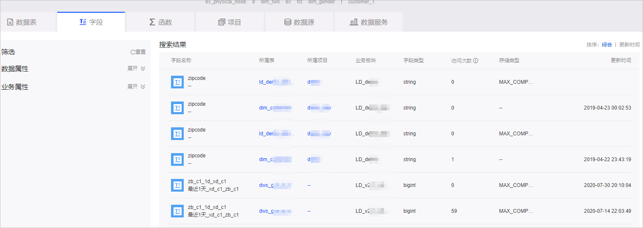This screenshot has height=228, width=643.
Task: Click timestamp 2020-07-14 22:03:49
Action: tap(607, 211)
